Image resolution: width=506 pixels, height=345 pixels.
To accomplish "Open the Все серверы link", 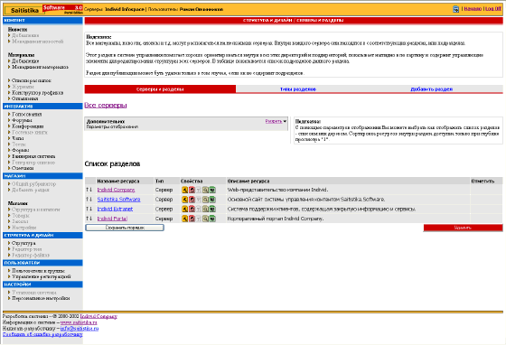I will (x=106, y=105).
